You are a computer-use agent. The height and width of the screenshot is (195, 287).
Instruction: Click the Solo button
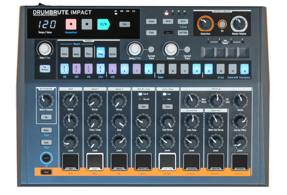click(46, 142)
